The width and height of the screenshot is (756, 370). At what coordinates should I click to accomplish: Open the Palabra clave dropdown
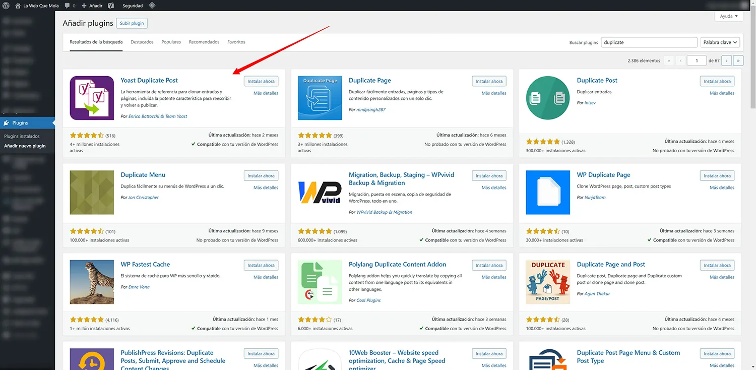pyautogui.click(x=720, y=42)
